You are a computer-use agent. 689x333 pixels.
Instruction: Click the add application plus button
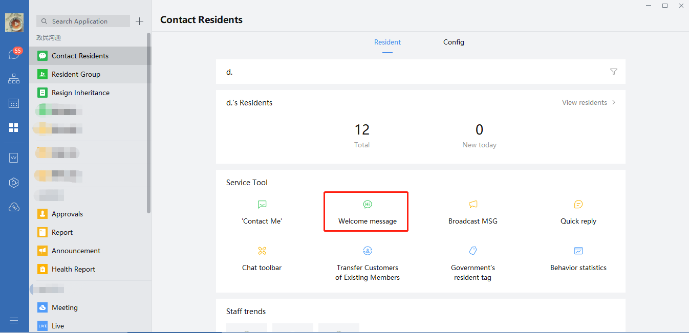point(140,21)
